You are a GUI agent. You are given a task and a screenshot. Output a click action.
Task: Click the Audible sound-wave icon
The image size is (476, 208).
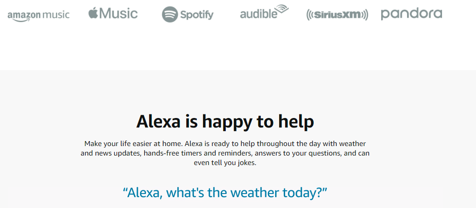pyautogui.click(x=282, y=9)
